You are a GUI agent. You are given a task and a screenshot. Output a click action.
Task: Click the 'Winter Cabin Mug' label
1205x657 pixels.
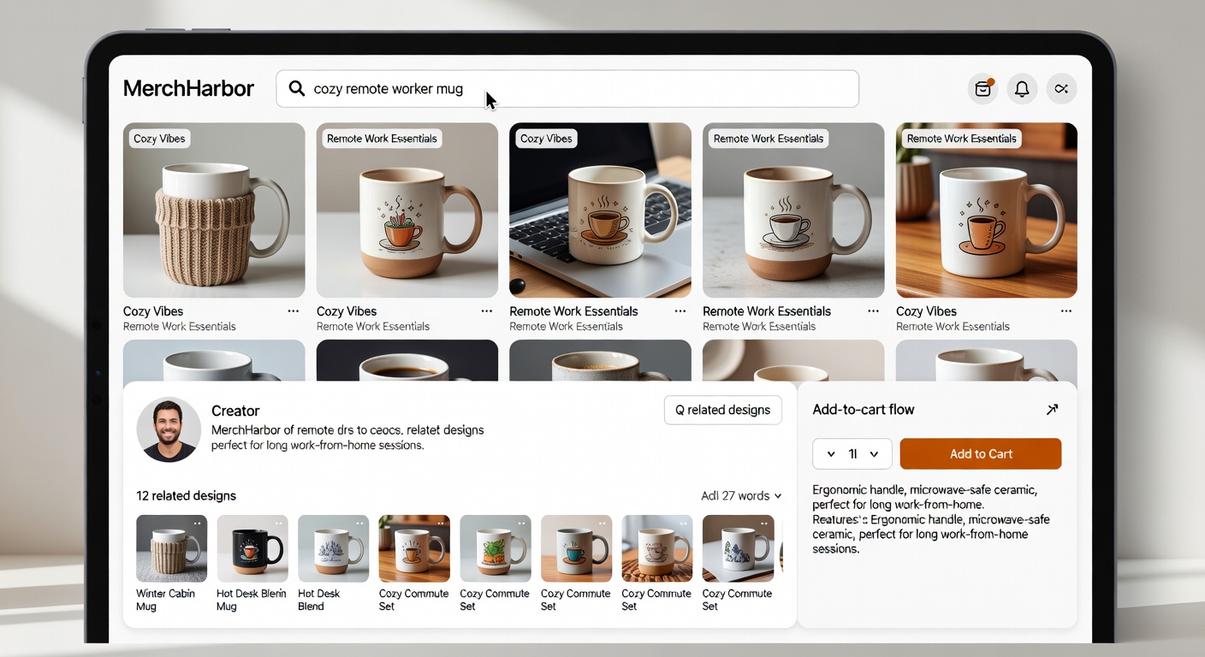click(x=165, y=600)
